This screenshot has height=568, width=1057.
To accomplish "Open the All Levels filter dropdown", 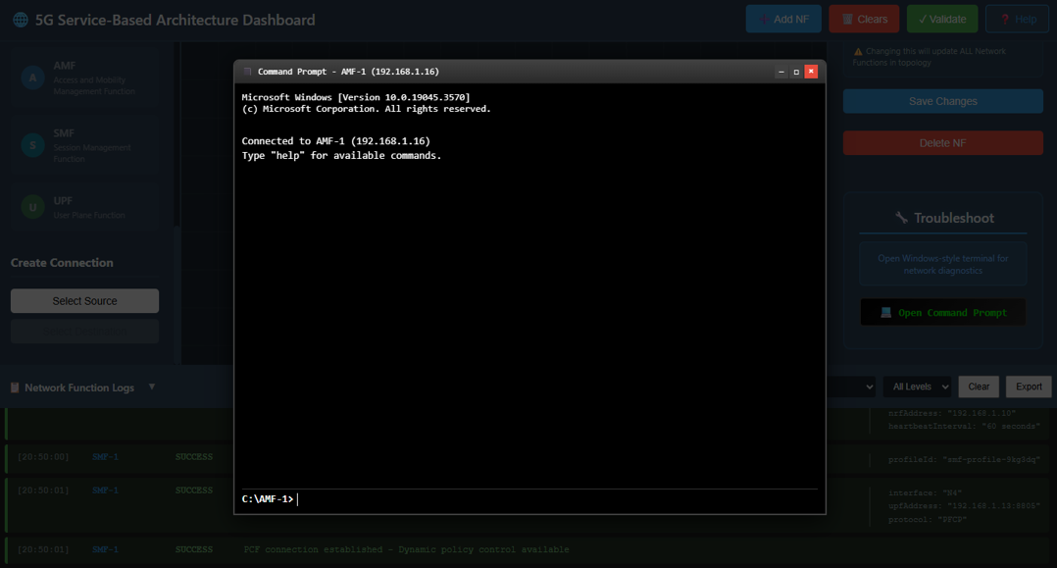I will [x=917, y=387].
